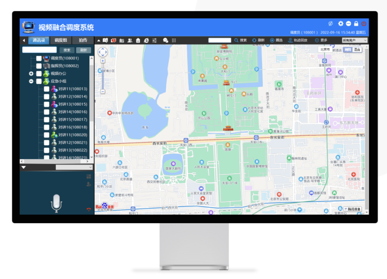This screenshot has width=387, height=279.
Task: Select the circle selection (圈选) tool
Action: pyautogui.click(x=276, y=40)
